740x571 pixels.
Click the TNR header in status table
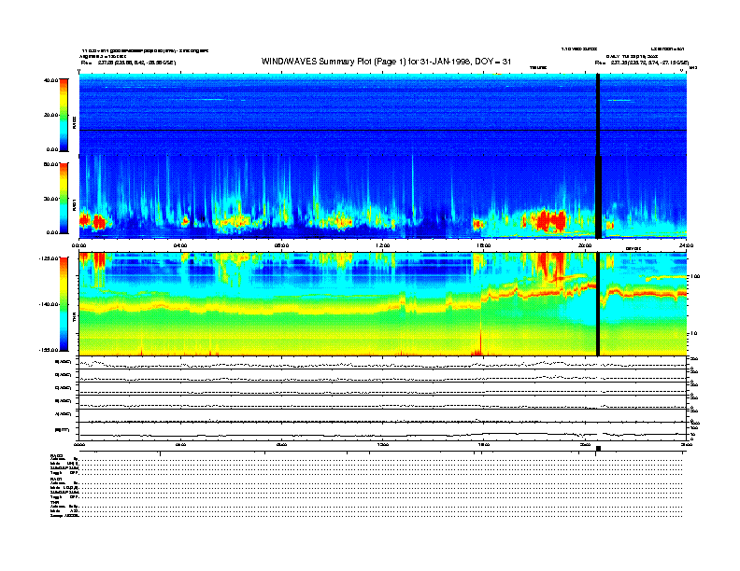pyautogui.click(x=54, y=502)
